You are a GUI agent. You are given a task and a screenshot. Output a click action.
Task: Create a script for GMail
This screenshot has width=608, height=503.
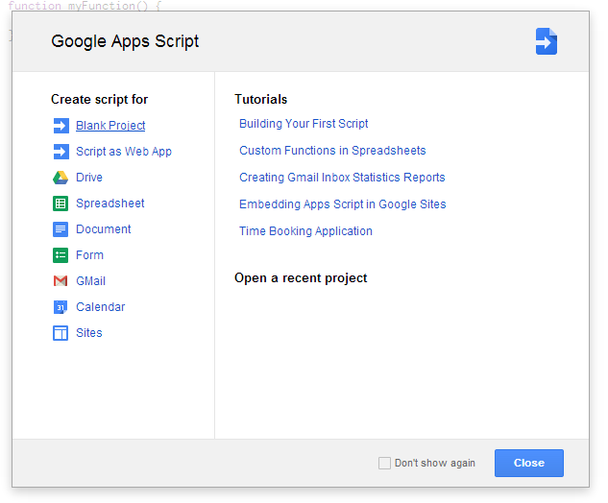click(x=90, y=281)
